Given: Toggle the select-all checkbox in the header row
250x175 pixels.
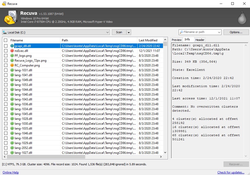Looking at the screenshot, I should tap(6, 40).
